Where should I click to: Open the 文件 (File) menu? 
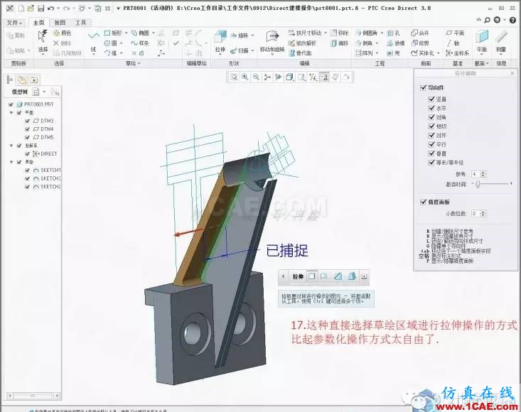point(15,23)
